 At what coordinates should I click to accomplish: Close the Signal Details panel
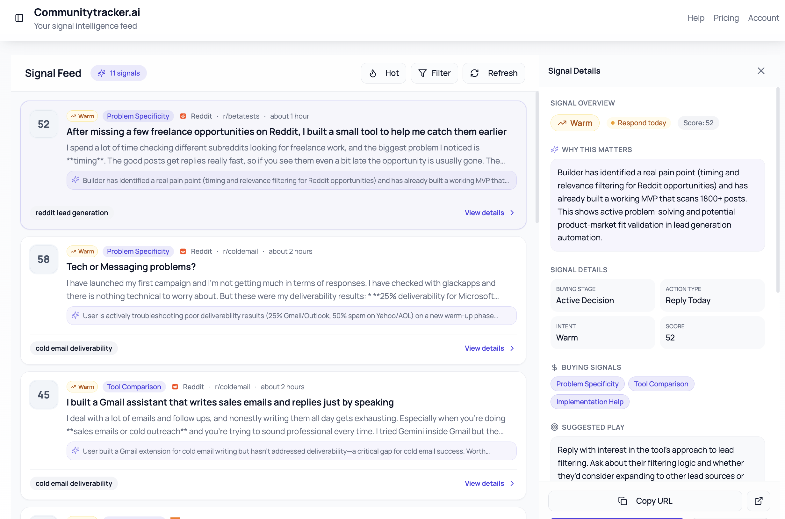click(761, 71)
